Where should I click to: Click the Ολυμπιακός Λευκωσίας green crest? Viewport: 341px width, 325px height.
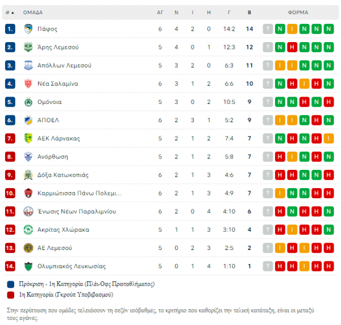[28, 266]
